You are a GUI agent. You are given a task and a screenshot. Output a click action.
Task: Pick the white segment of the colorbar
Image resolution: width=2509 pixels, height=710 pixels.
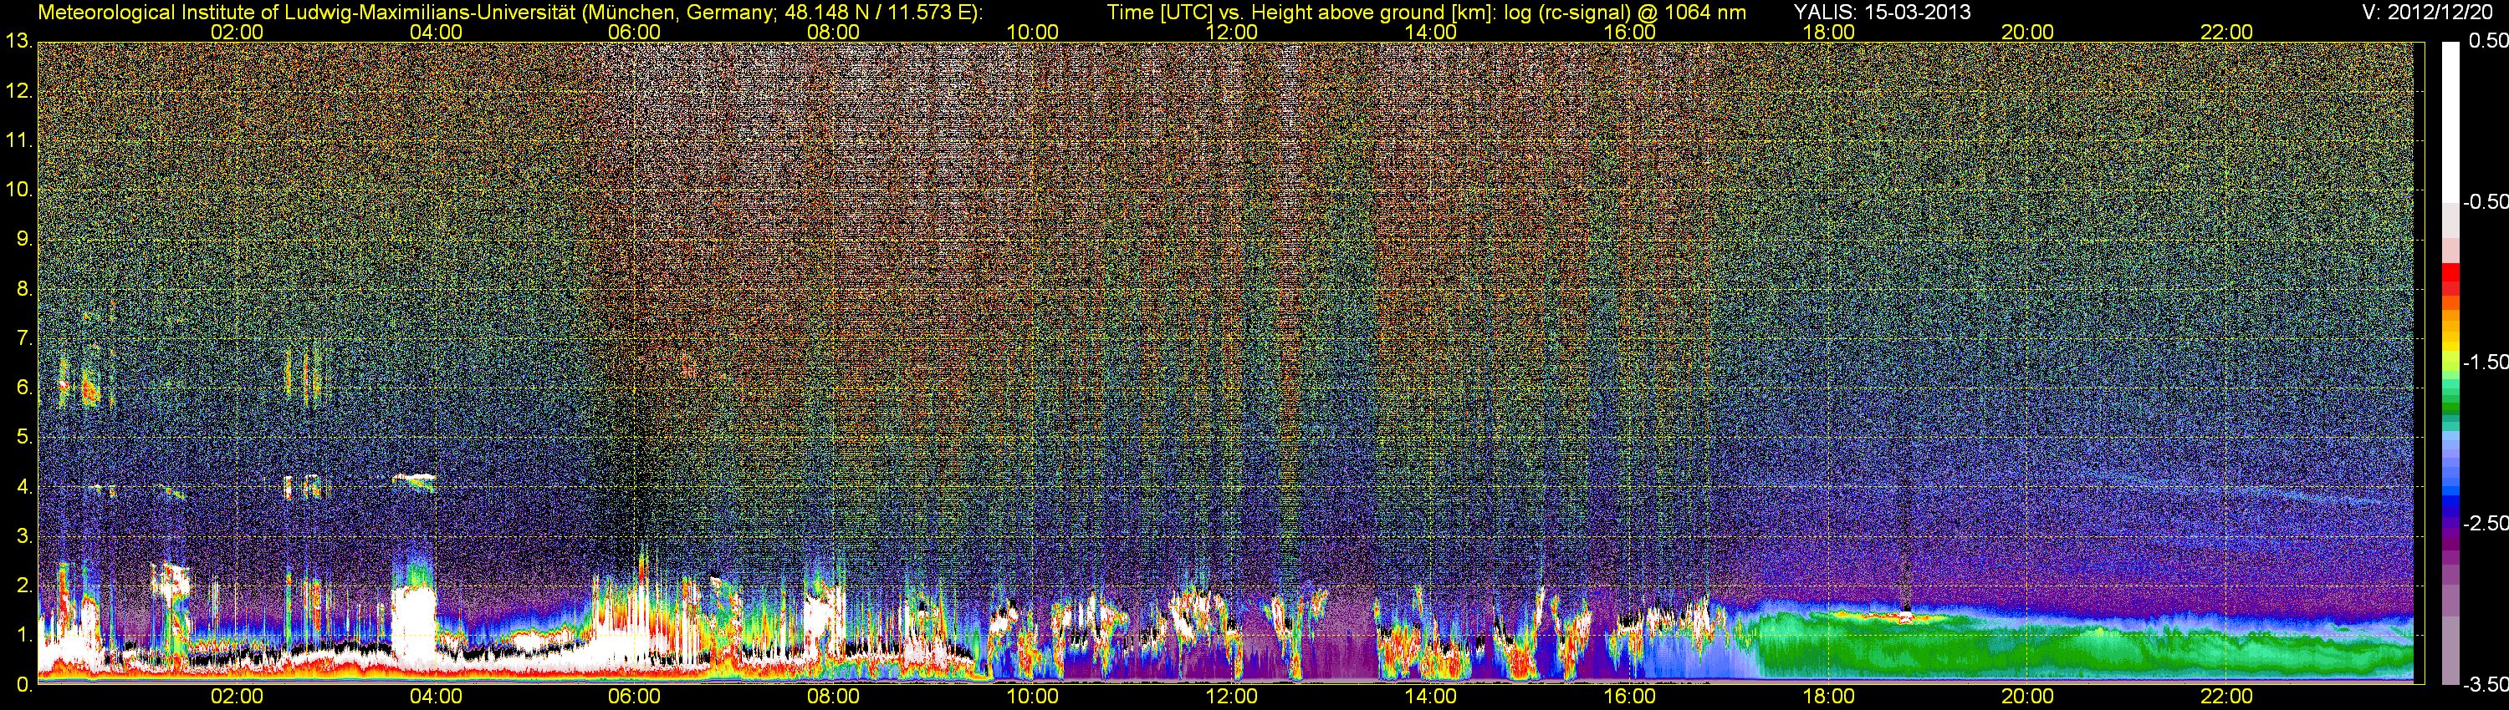[x=2450, y=122]
